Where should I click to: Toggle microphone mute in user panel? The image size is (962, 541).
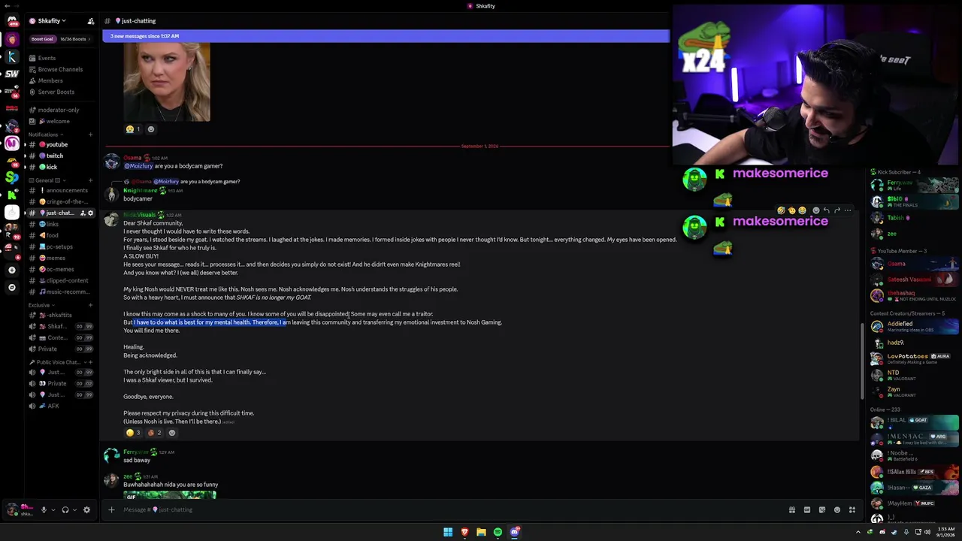[44, 509]
